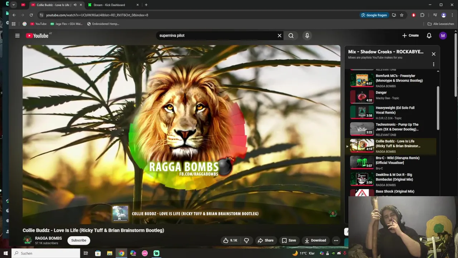458x258 pixels.
Task: Play Deekline & M Dot R - Big Bombaclat
Action: tap(393, 180)
